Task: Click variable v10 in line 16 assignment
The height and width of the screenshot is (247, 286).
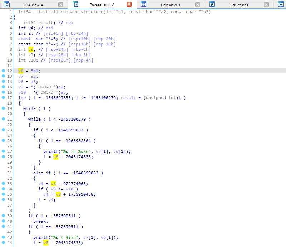Action: [22, 92]
